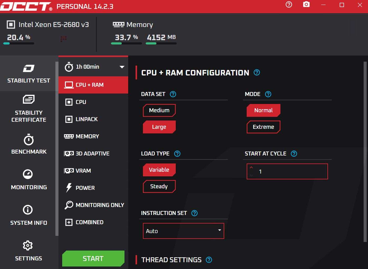Viewport: 368px width, 269px height.
Task: Click help icon next to Start At Cycle
Action: pos(294,154)
